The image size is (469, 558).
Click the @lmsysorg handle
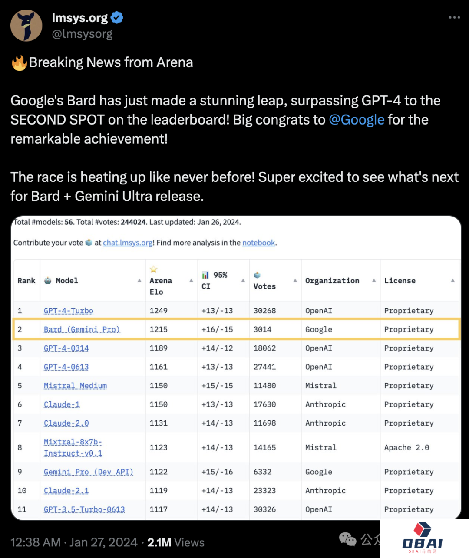coord(82,34)
